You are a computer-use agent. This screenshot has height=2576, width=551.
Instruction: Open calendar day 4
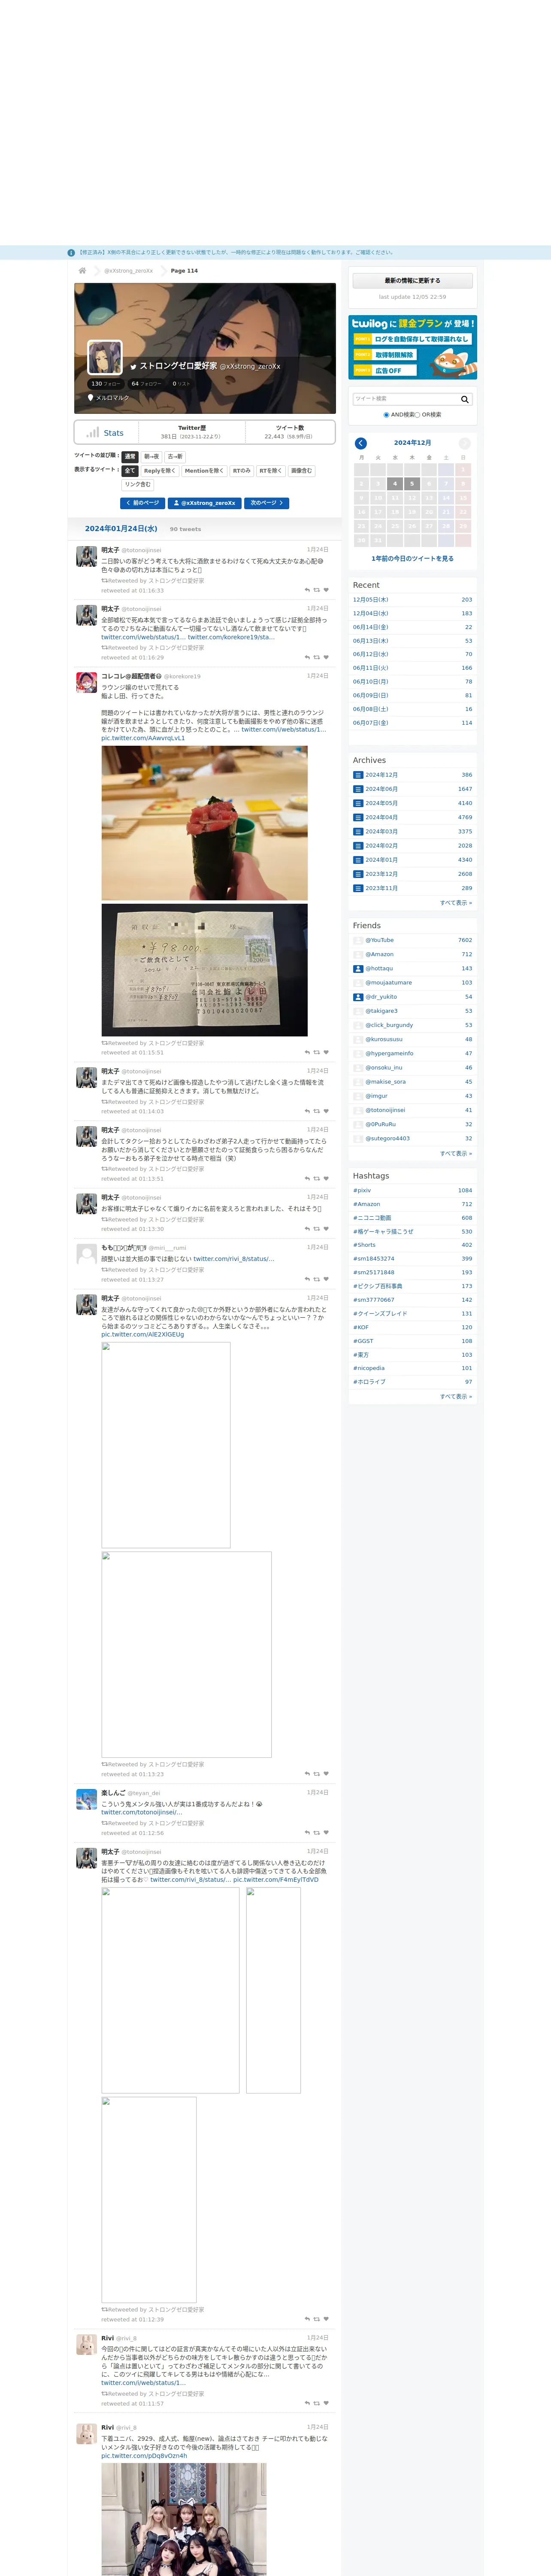(x=395, y=484)
